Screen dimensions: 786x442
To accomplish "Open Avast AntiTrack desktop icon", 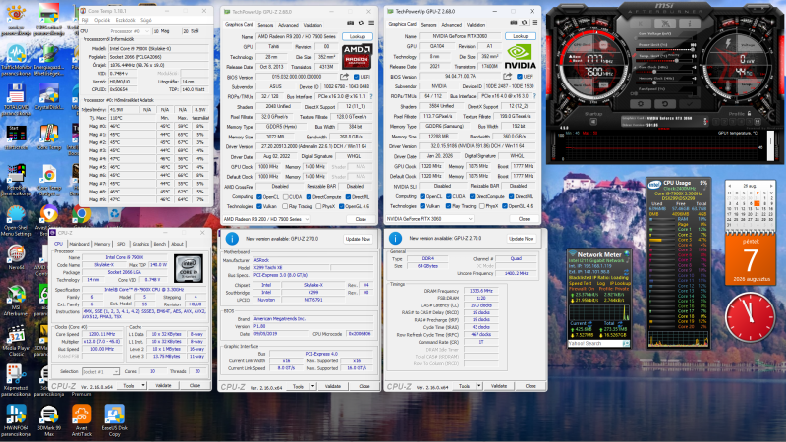I will point(82,421).
